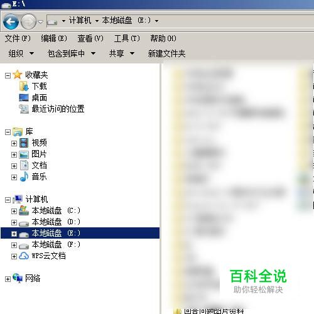Image resolution: width=314 pixels, height=314 pixels.
Task: Click the 本地磁盘 (D:) drive icon
Action: (x=24, y=224)
